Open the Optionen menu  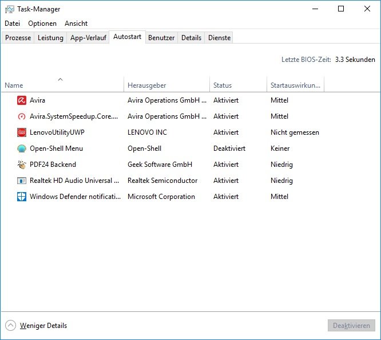click(42, 24)
